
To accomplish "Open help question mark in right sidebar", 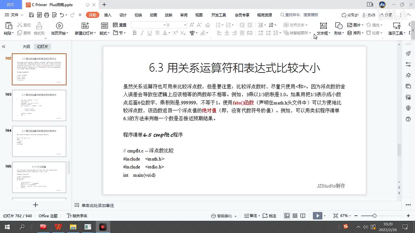I will (408, 119).
